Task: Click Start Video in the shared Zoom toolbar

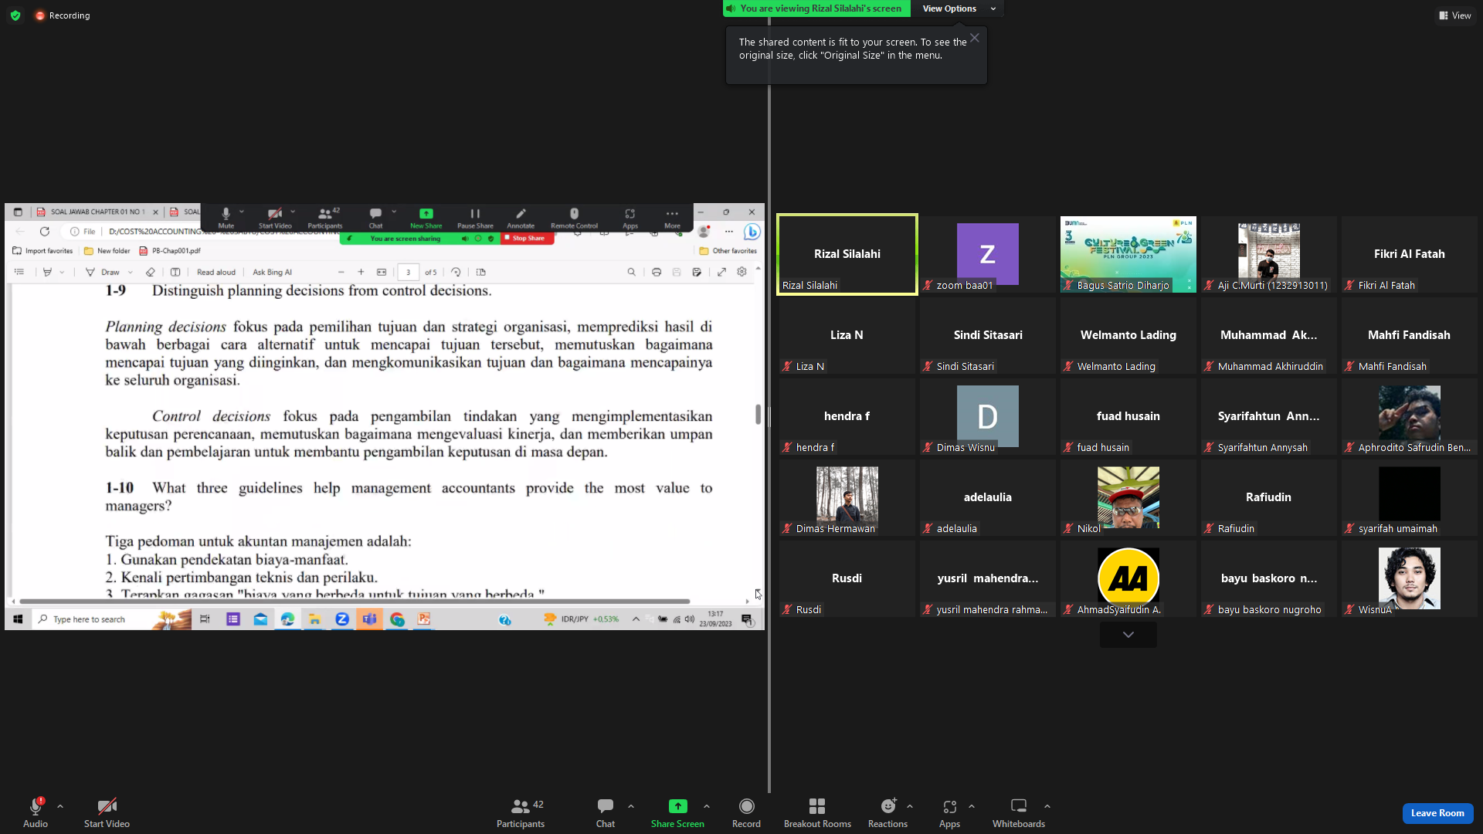Action: coord(275,219)
